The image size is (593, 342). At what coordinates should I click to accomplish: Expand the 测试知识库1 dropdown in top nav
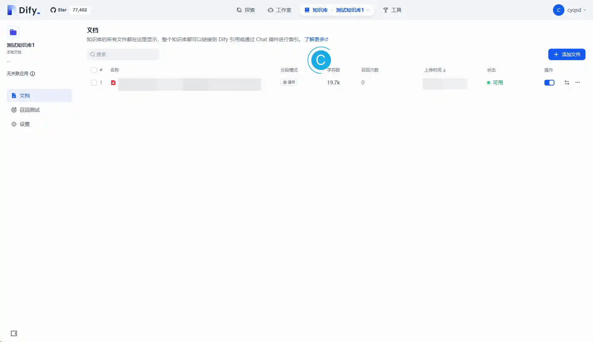352,10
